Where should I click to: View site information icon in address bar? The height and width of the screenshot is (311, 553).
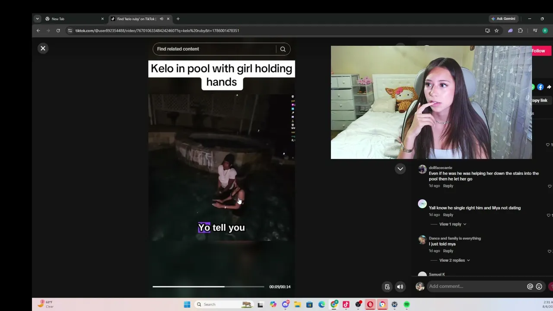(70, 31)
